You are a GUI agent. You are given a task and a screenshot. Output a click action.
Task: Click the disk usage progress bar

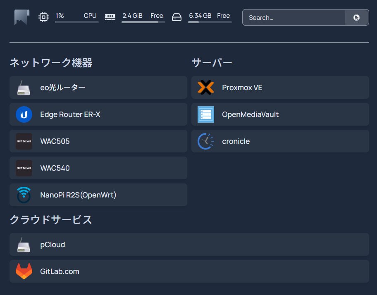210,22
